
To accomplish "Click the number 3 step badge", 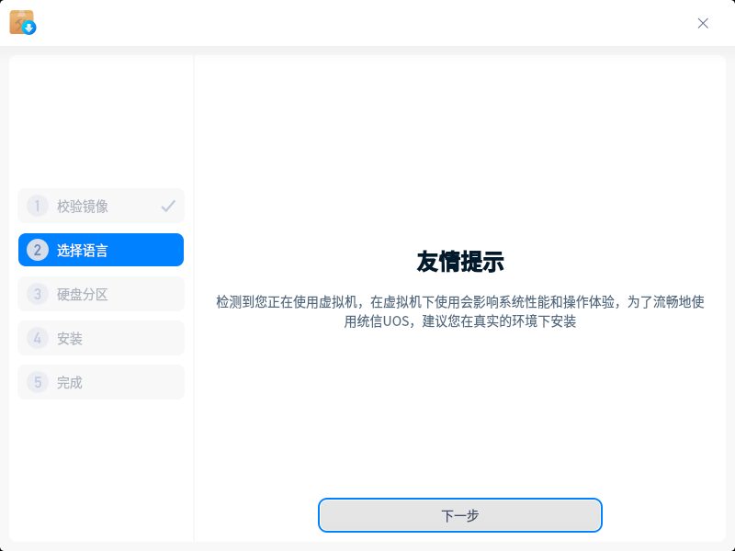I will (38, 294).
